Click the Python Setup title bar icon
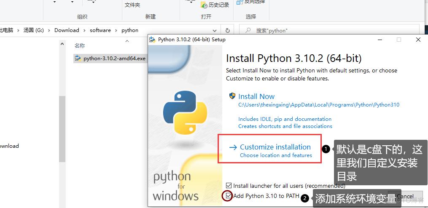 tap(152, 40)
